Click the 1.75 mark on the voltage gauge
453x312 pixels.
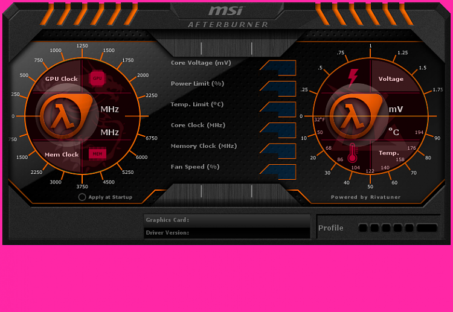[438, 90]
